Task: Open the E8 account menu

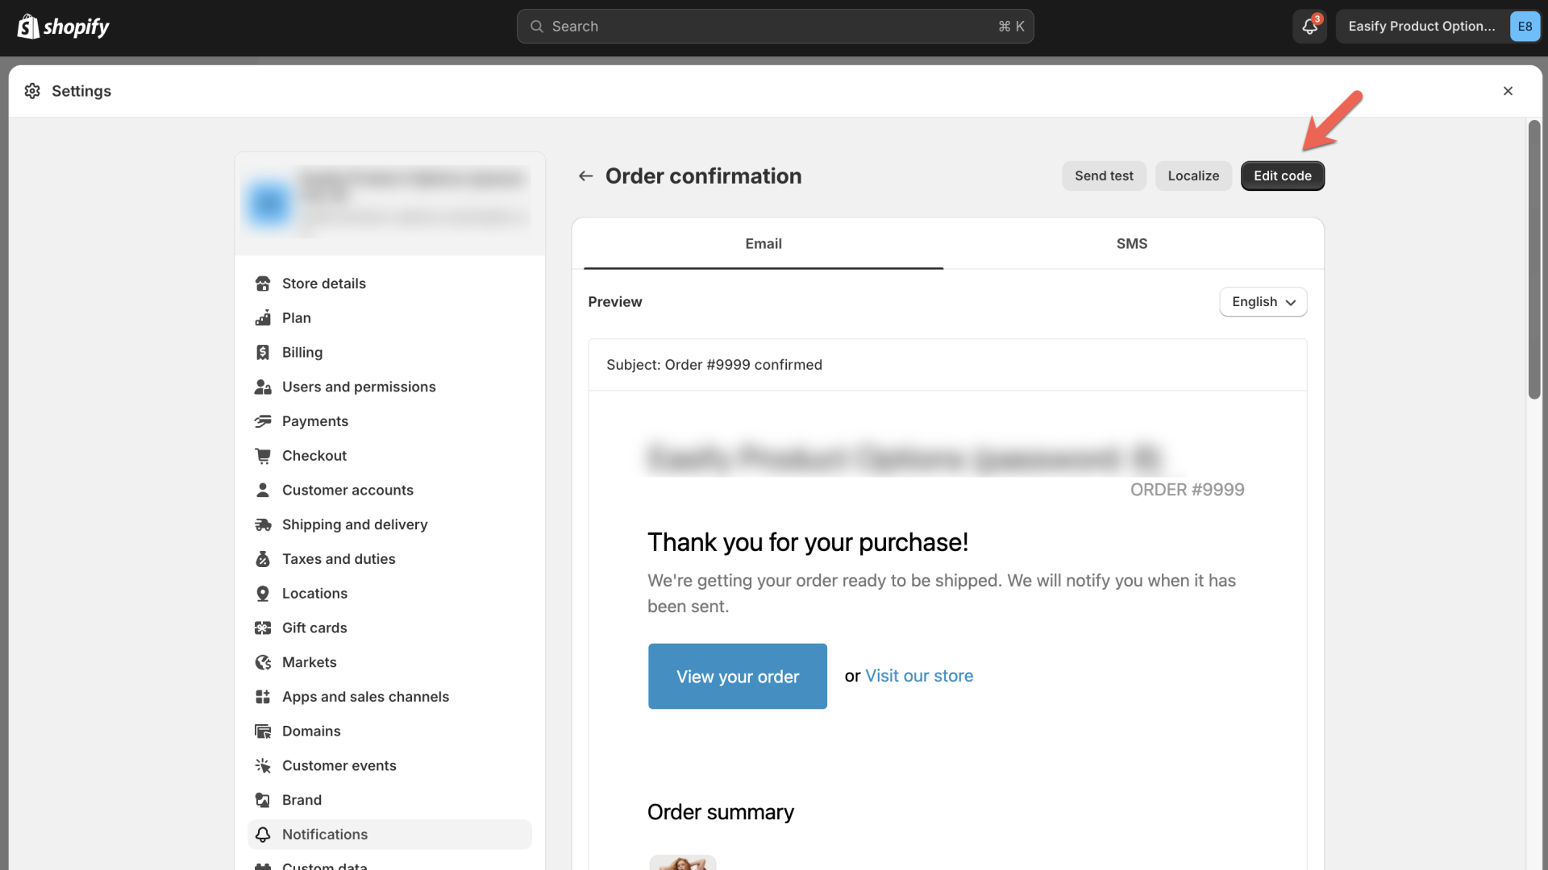Action: (x=1525, y=26)
